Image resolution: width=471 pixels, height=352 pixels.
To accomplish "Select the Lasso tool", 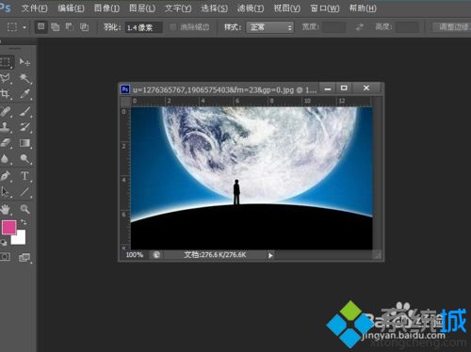I will coord(6,78).
